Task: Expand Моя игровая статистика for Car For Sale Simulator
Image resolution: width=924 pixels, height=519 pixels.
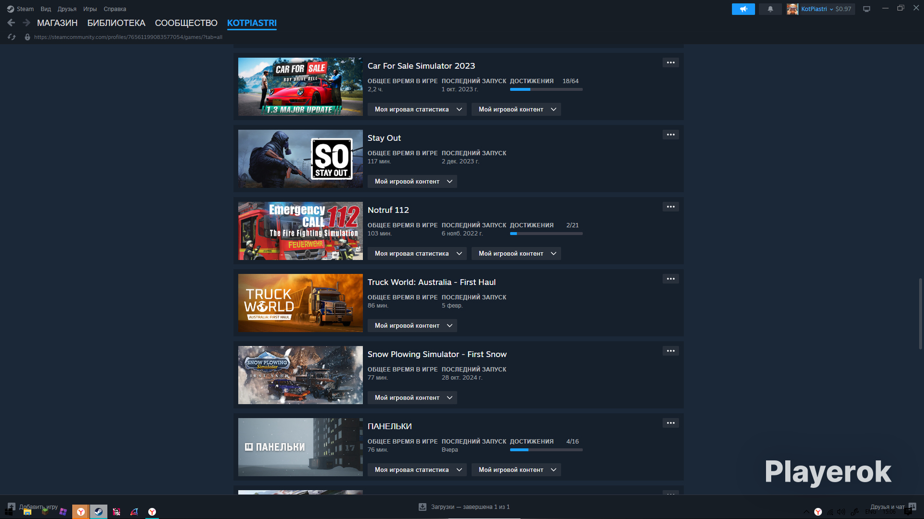Action: (417, 110)
